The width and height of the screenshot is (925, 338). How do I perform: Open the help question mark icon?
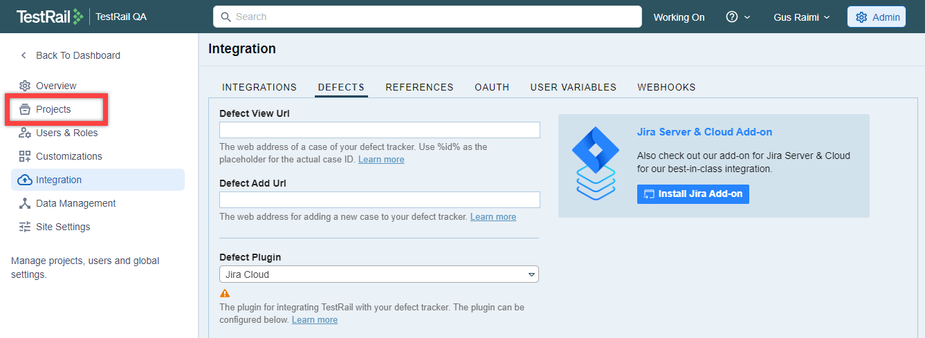pos(732,17)
